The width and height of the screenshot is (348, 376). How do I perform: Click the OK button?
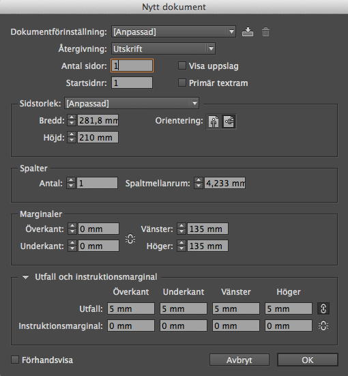click(x=308, y=360)
